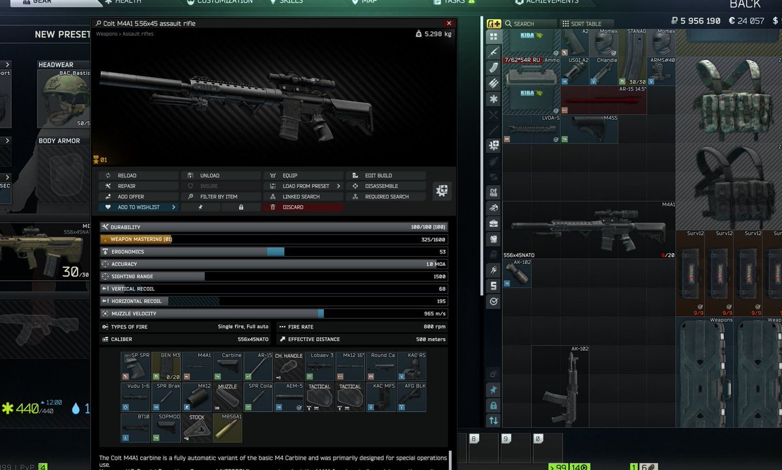This screenshot has width=782, height=470.
Task: Click the Unload button
Action: pyautogui.click(x=221, y=176)
